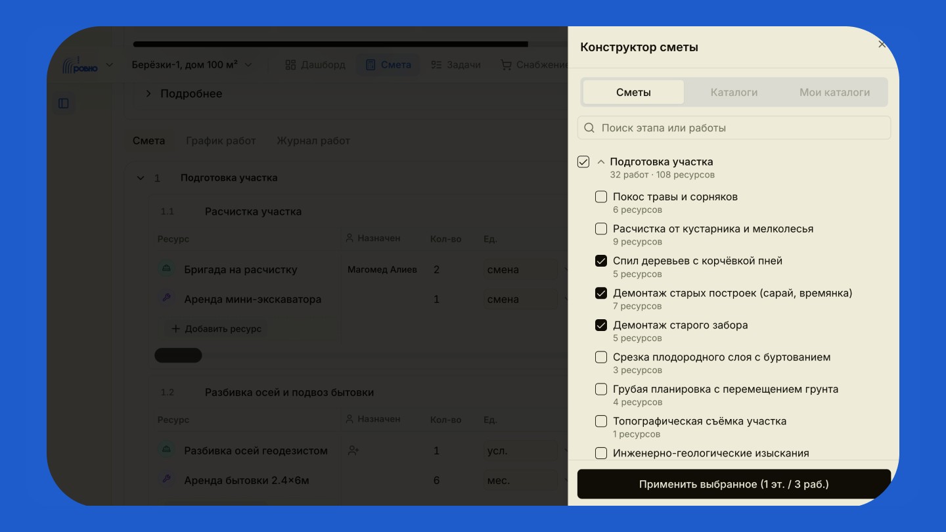Click the wrench icon beside Аренда мини-экскаватора
The width and height of the screenshot is (946, 532).
point(167,298)
